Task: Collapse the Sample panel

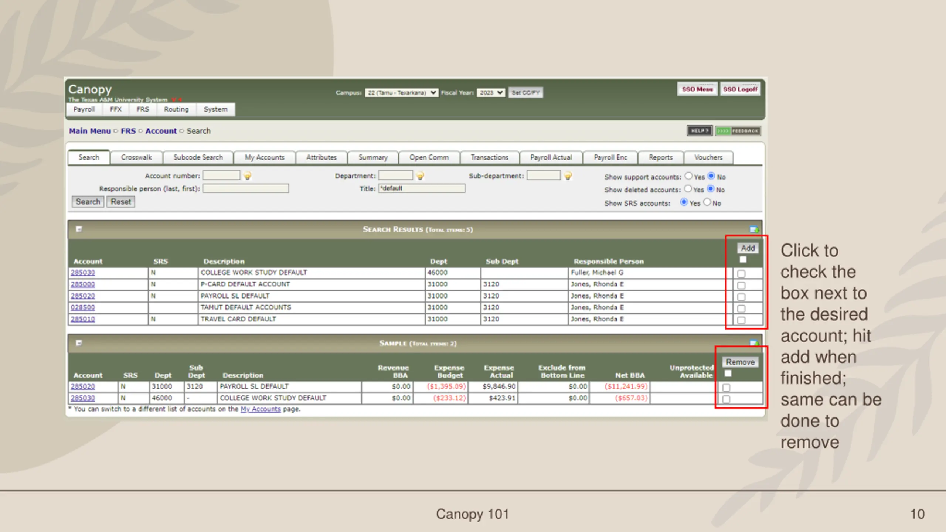Action: point(79,343)
